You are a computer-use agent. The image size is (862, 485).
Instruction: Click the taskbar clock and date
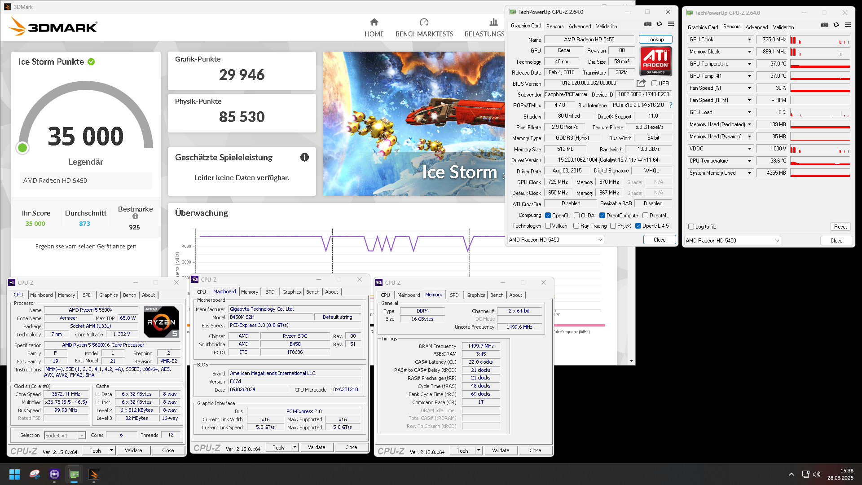pyautogui.click(x=840, y=474)
